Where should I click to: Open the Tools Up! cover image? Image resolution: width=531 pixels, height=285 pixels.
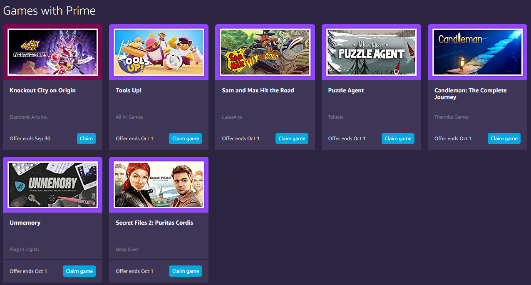(159, 52)
